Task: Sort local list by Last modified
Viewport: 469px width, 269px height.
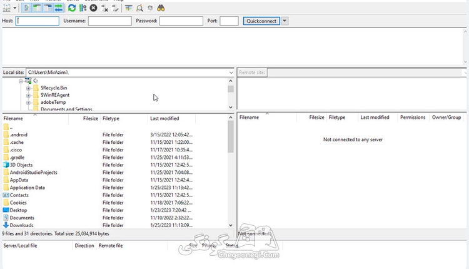Action: click(172, 118)
